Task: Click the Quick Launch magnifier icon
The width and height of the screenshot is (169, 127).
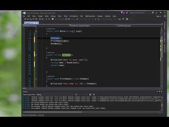Action: [153, 12]
